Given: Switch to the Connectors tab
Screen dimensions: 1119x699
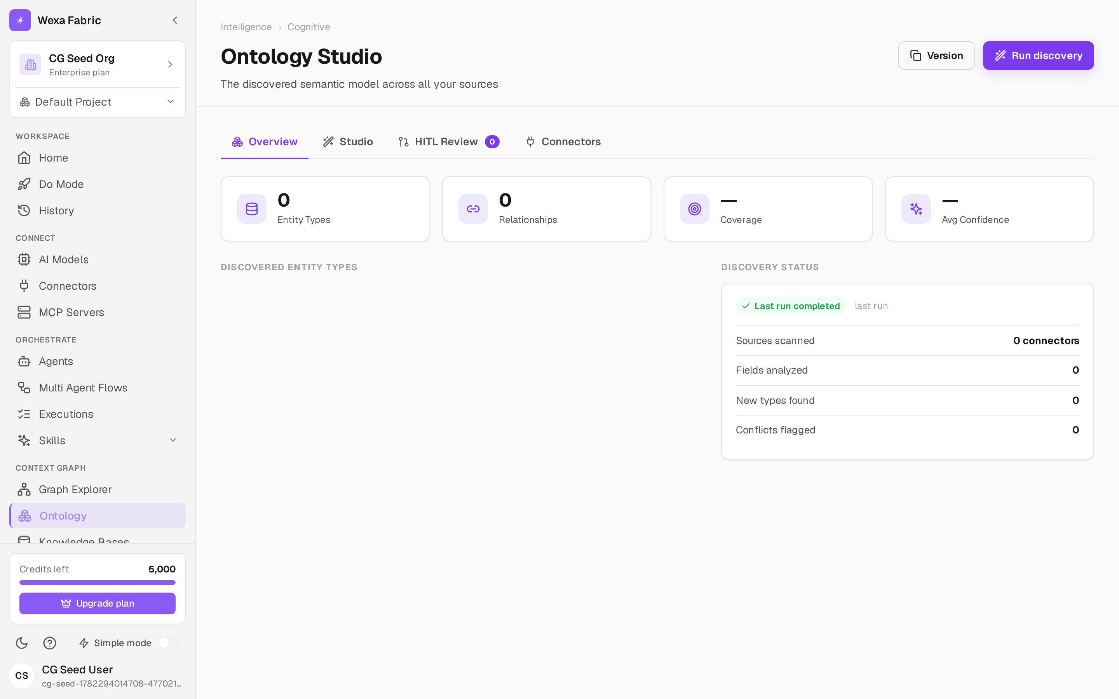Looking at the screenshot, I should point(563,142).
